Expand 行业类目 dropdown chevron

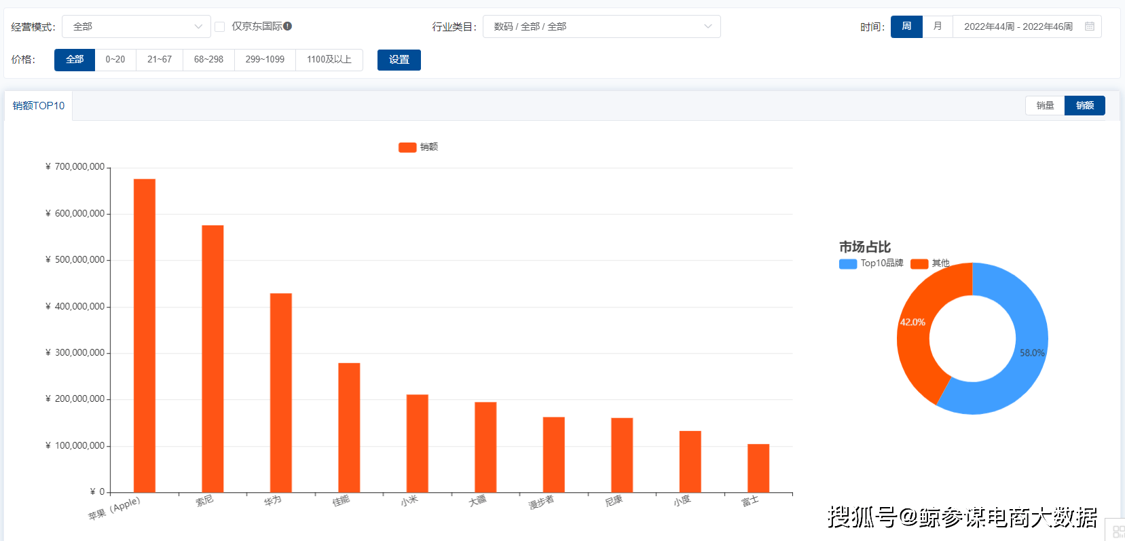tap(708, 26)
